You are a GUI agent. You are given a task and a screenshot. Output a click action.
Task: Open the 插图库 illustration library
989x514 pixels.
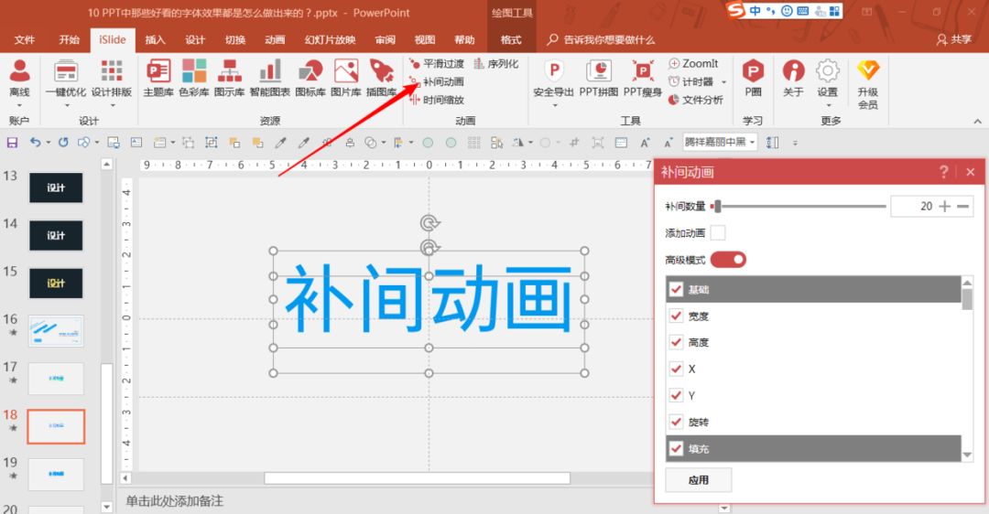pos(381,78)
